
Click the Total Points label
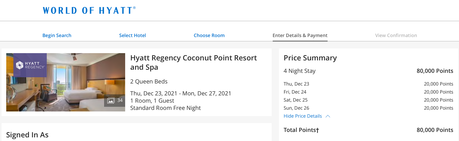[301, 130]
